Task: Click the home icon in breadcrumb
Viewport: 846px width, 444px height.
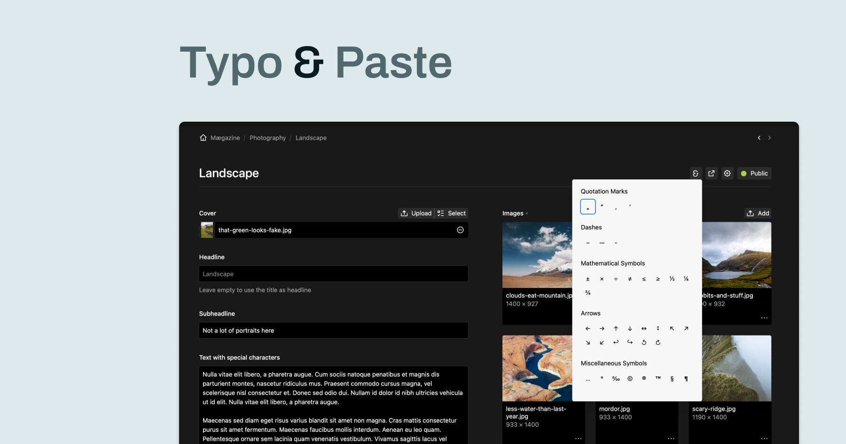Action: click(203, 138)
